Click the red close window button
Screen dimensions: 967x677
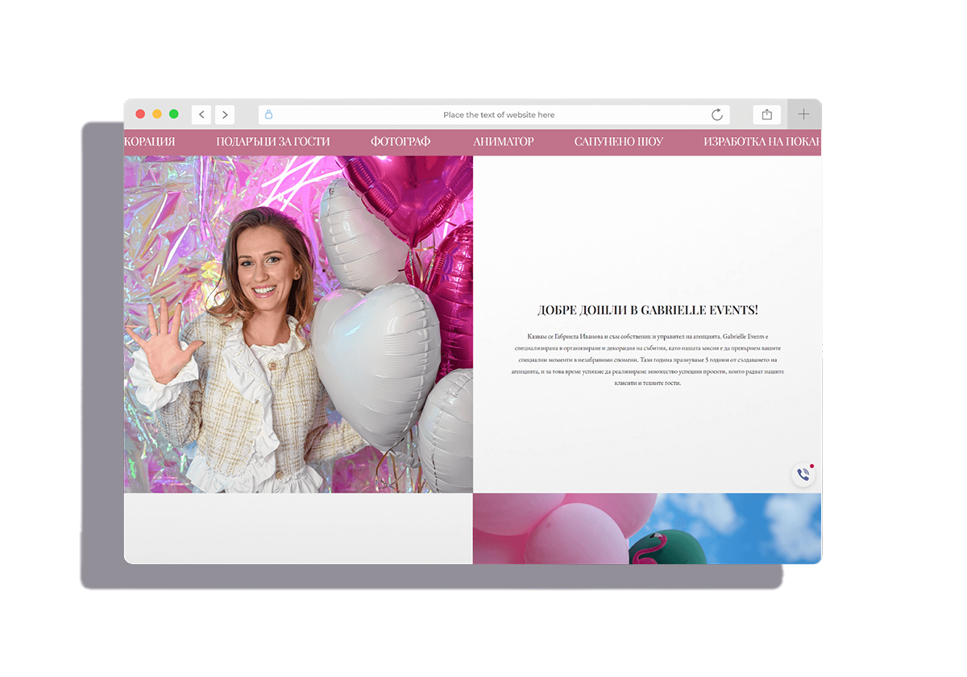pyautogui.click(x=140, y=114)
